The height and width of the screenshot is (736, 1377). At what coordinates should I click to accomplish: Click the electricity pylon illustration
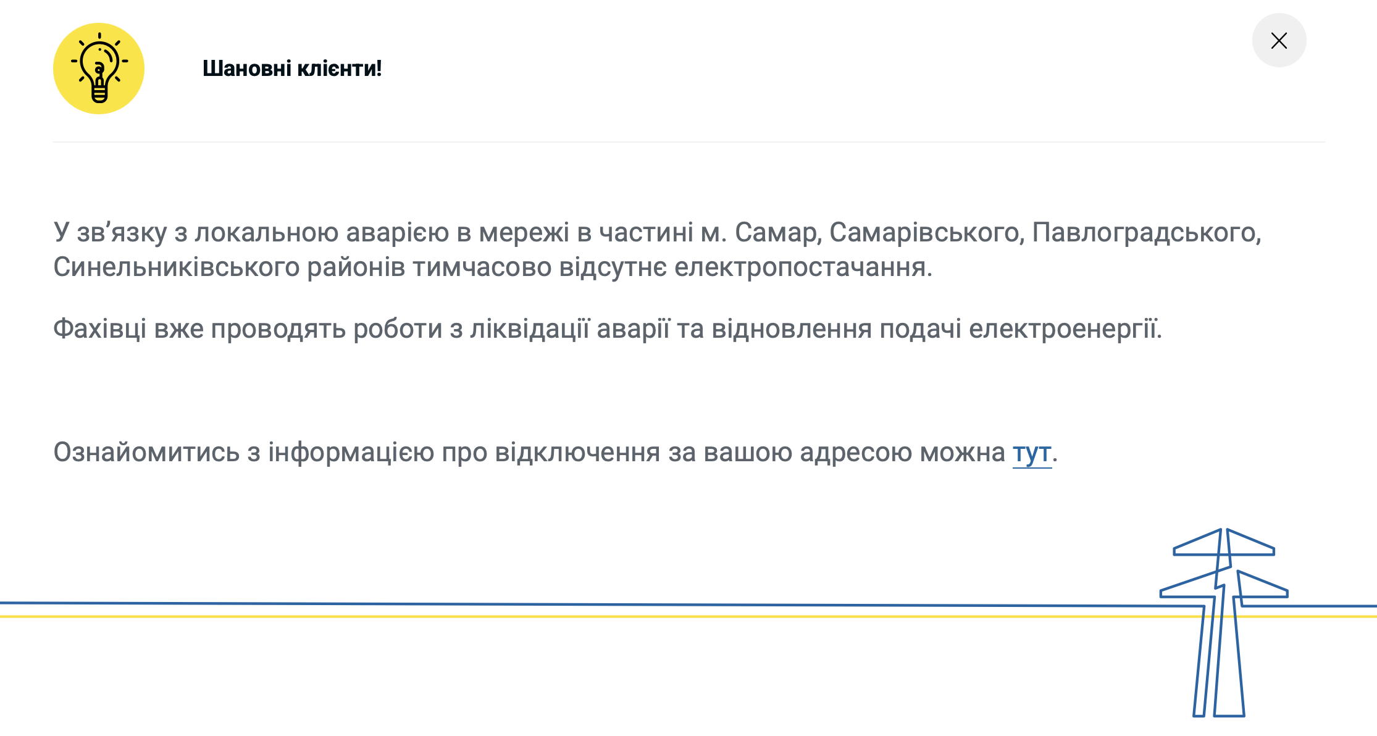(1223, 624)
